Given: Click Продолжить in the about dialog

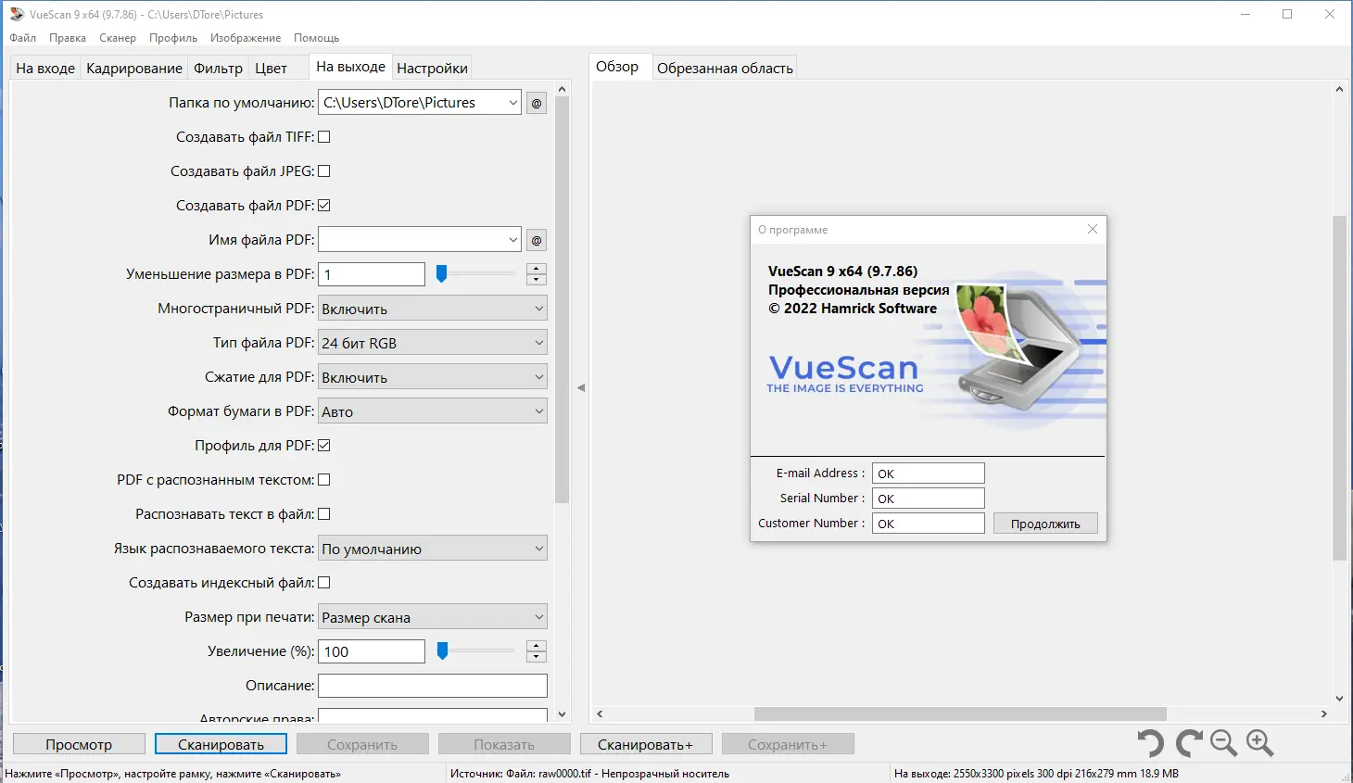Looking at the screenshot, I should [x=1045, y=524].
